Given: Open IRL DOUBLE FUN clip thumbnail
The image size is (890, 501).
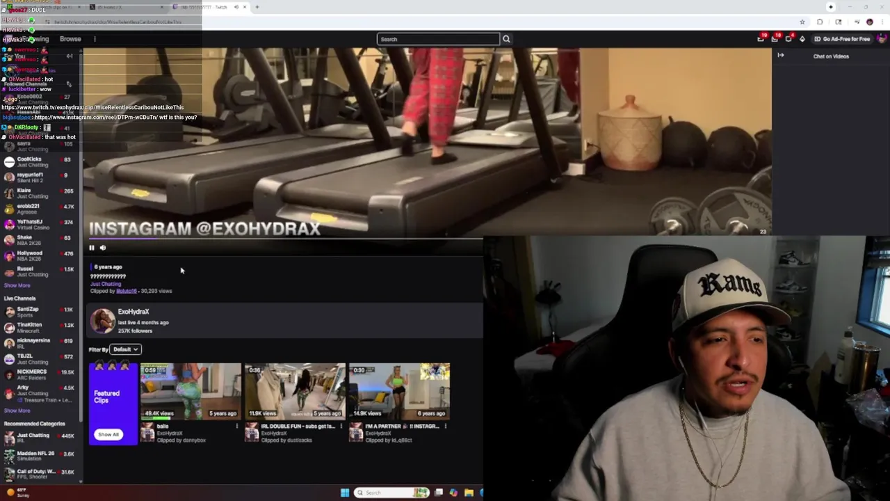Looking at the screenshot, I should (295, 390).
